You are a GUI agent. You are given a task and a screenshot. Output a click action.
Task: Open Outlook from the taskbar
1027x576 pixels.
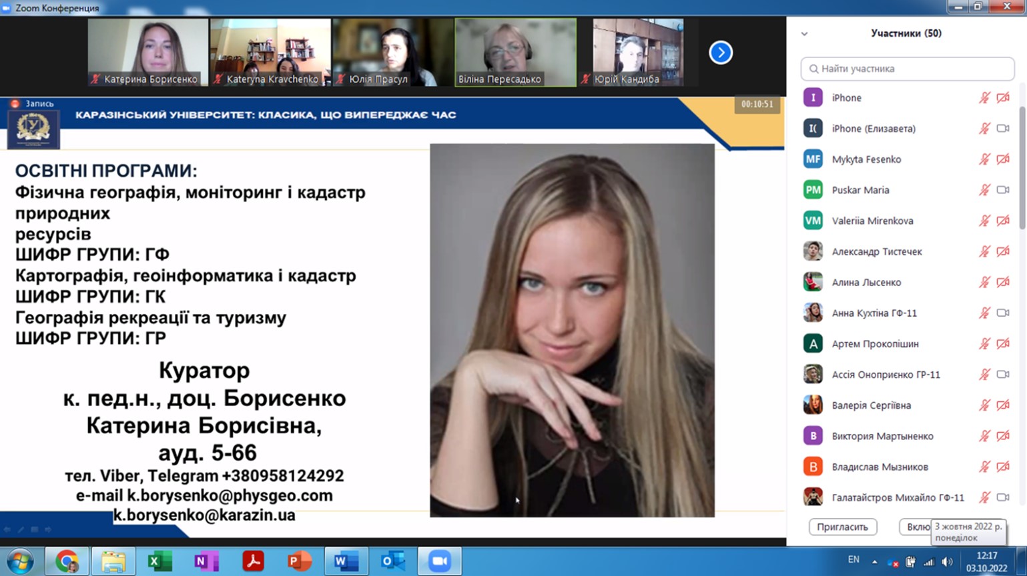pyautogui.click(x=392, y=561)
